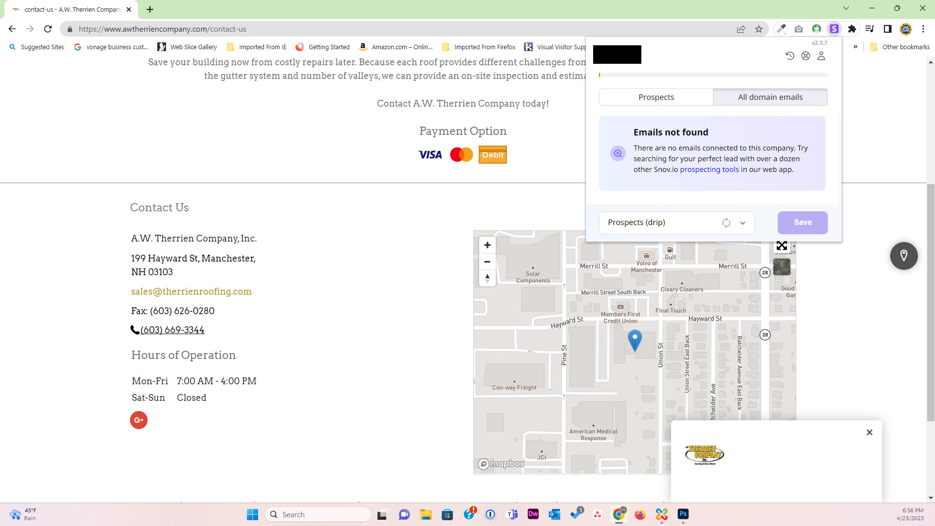Viewport: 935px width, 526px height.
Task: Select the 'Prospects' tab
Action: click(656, 97)
